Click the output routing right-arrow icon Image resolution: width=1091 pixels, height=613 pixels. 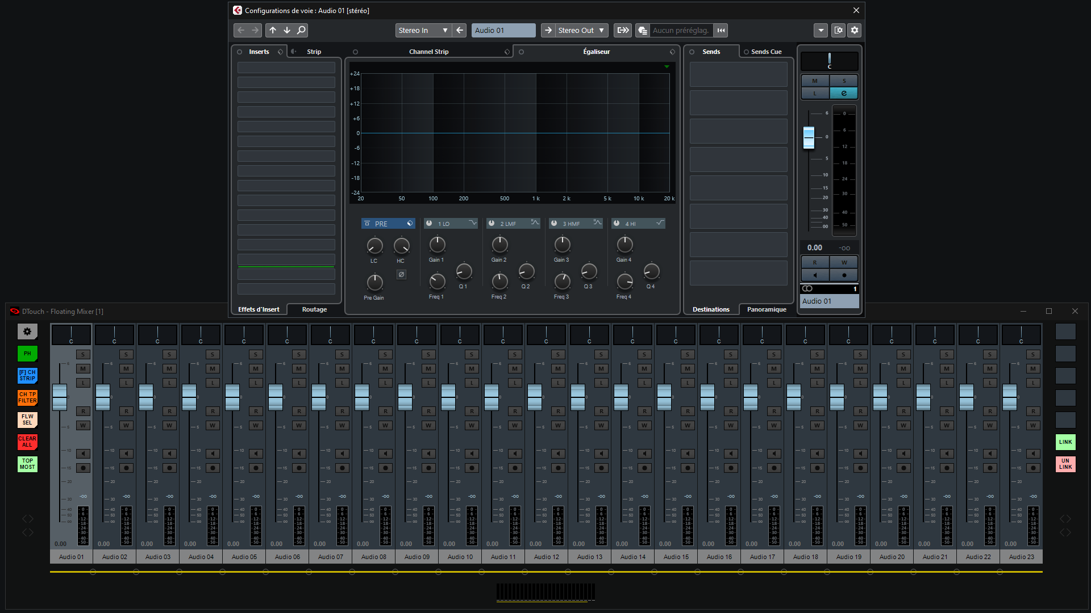pos(548,30)
